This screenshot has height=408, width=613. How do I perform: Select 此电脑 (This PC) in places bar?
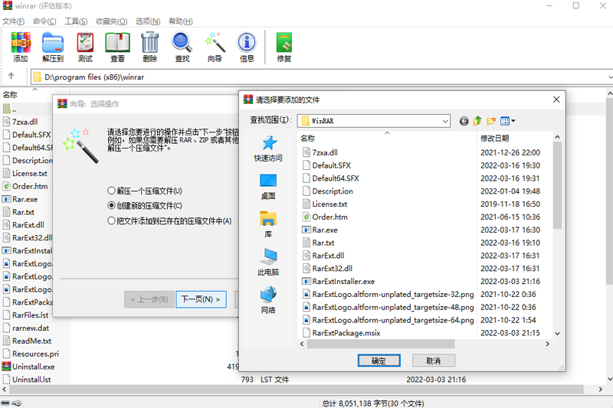(268, 262)
